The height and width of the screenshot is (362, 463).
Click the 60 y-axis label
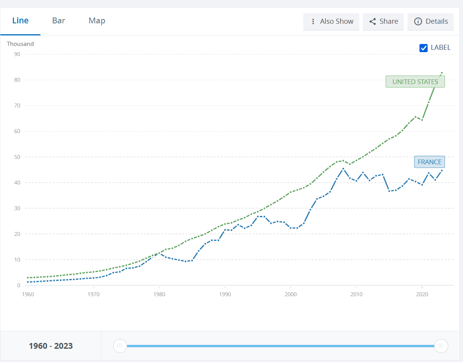point(17,131)
